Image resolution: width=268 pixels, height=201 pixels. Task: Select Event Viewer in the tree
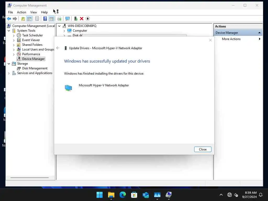pos(31,40)
